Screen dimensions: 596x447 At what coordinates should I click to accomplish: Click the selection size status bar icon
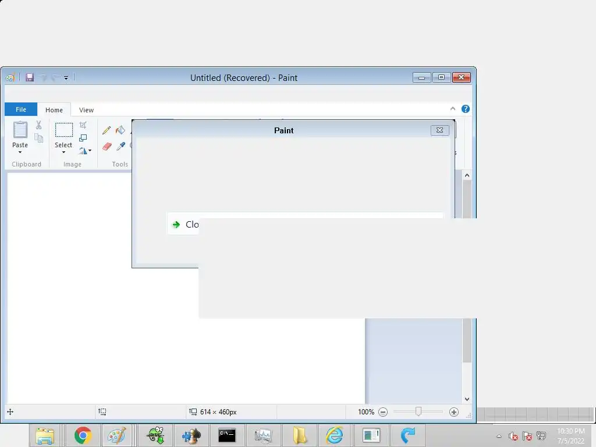[102, 411]
